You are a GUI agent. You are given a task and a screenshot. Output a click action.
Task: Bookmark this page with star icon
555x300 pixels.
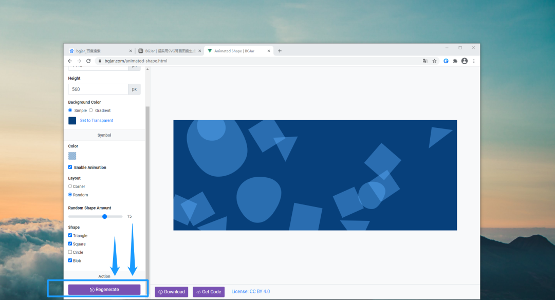(x=434, y=61)
